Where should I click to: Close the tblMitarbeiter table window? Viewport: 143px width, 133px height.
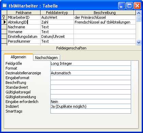click(137, 6)
